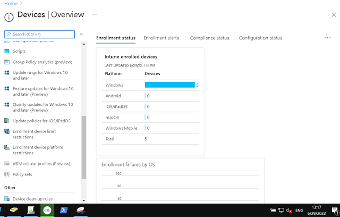The image size is (340, 217).
Task: Go to Home breadcrumb link
Action: point(11,4)
